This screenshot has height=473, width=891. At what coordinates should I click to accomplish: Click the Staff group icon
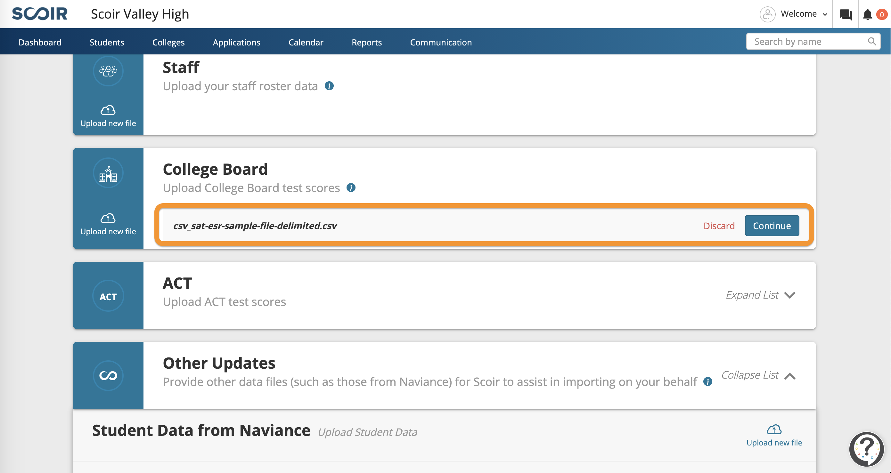point(108,71)
